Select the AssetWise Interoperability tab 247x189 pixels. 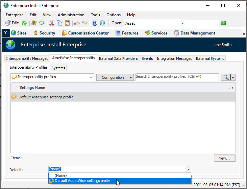click(74, 58)
